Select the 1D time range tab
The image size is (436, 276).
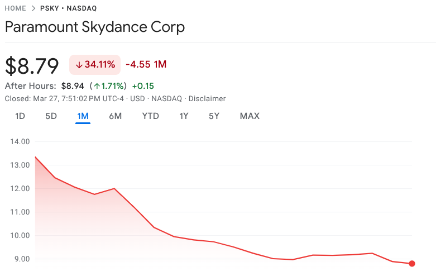point(20,116)
